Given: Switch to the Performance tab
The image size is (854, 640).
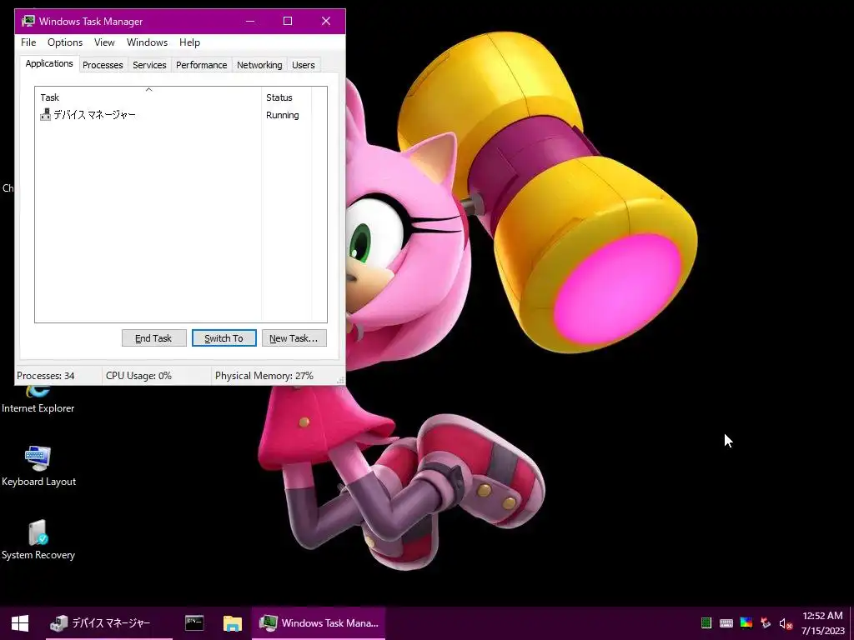Looking at the screenshot, I should (202, 65).
